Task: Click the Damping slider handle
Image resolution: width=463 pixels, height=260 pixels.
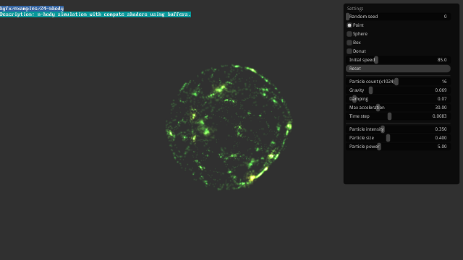Action: 354,99
